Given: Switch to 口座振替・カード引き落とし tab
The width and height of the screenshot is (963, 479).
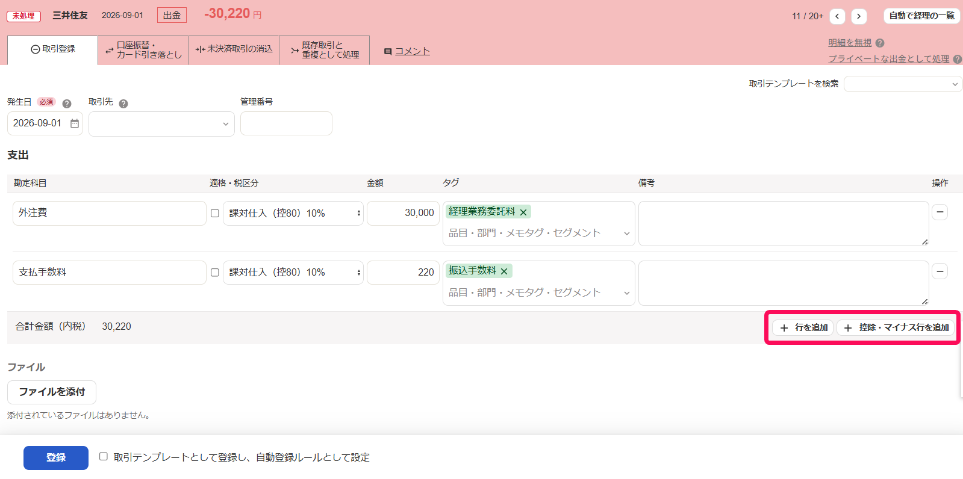Looking at the screenshot, I should (x=143, y=50).
